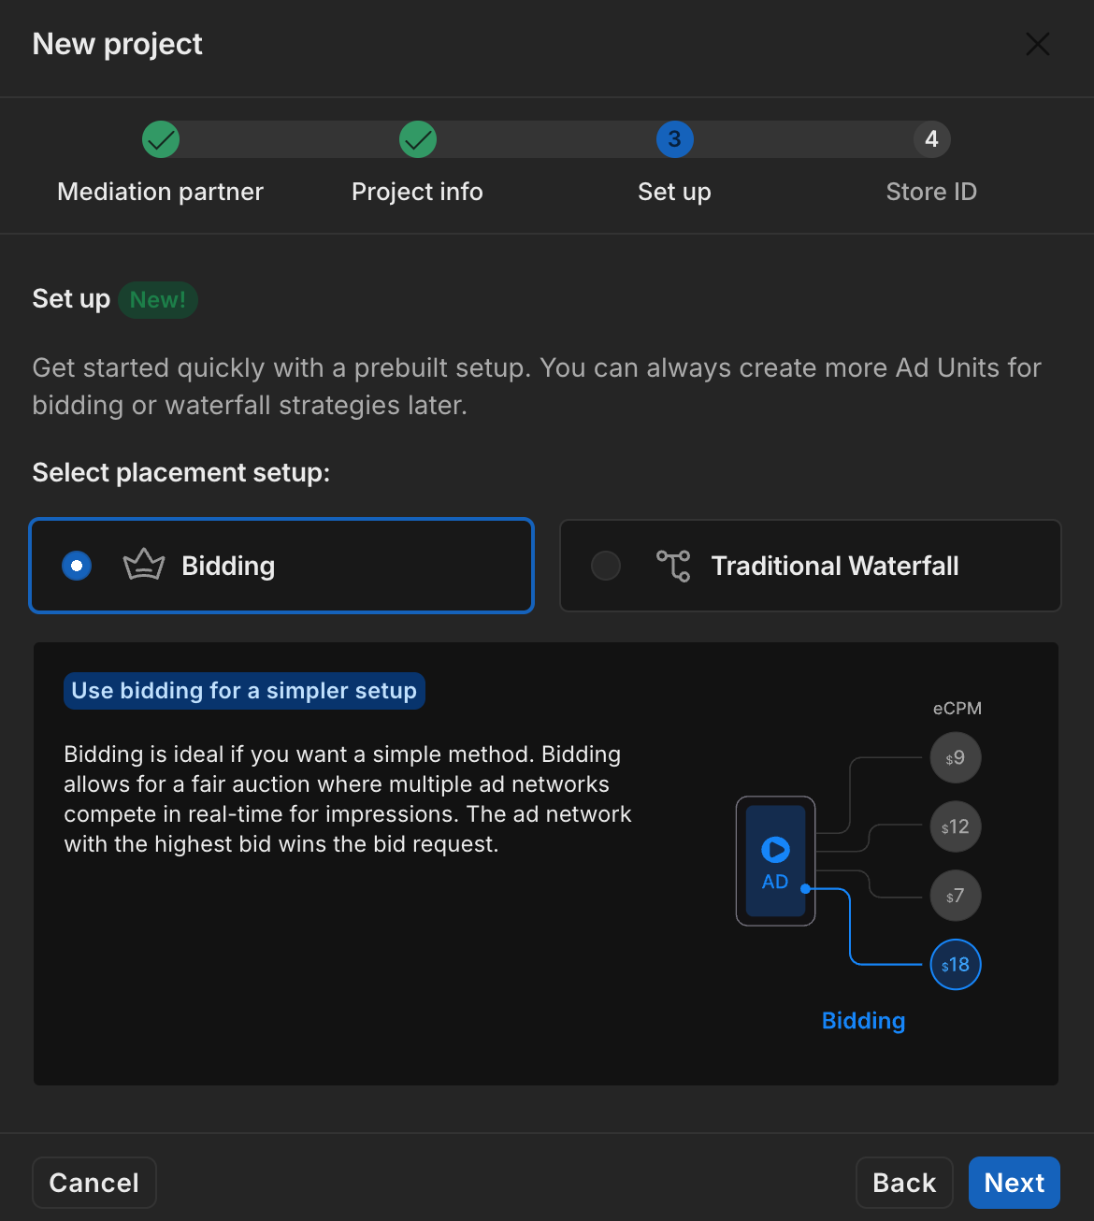Click the Bidding crown icon

click(144, 565)
